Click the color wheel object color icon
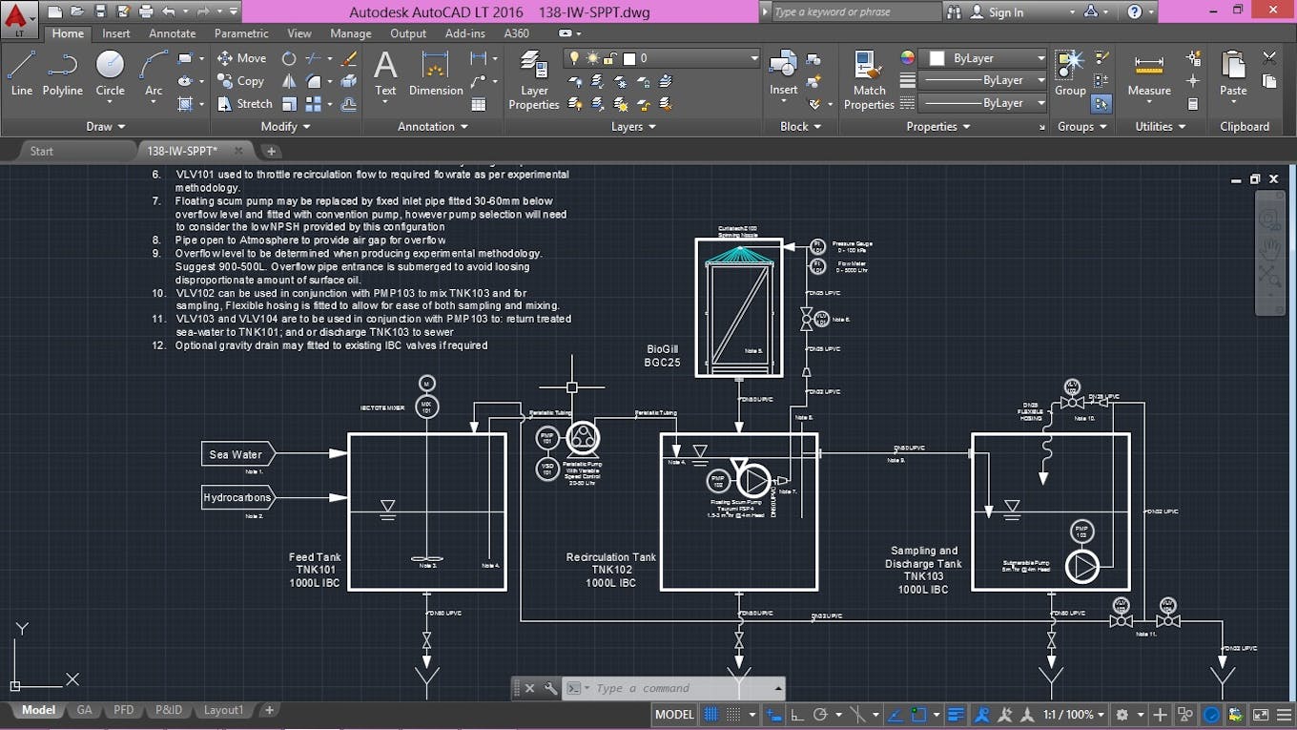This screenshot has height=730, width=1297. click(907, 58)
